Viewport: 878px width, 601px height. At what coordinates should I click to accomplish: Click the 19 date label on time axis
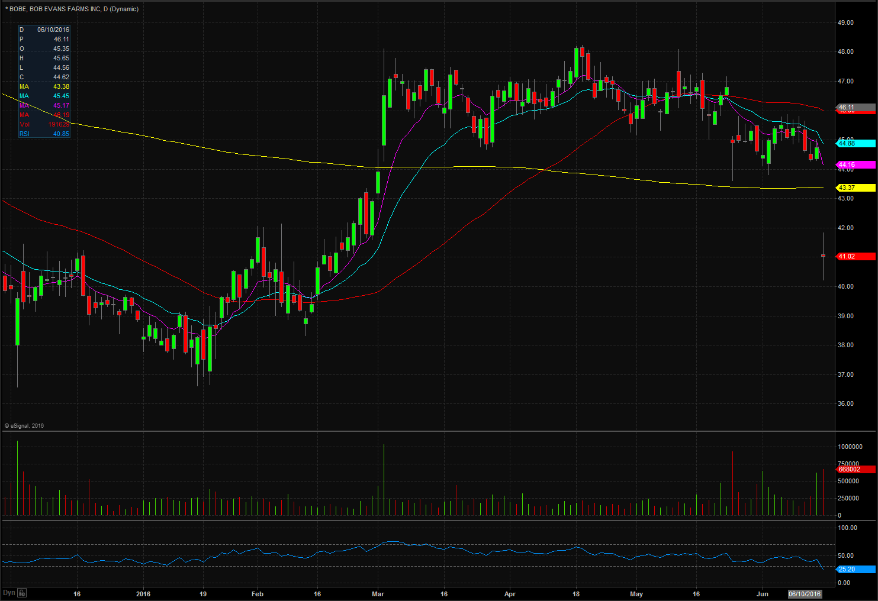click(203, 594)
